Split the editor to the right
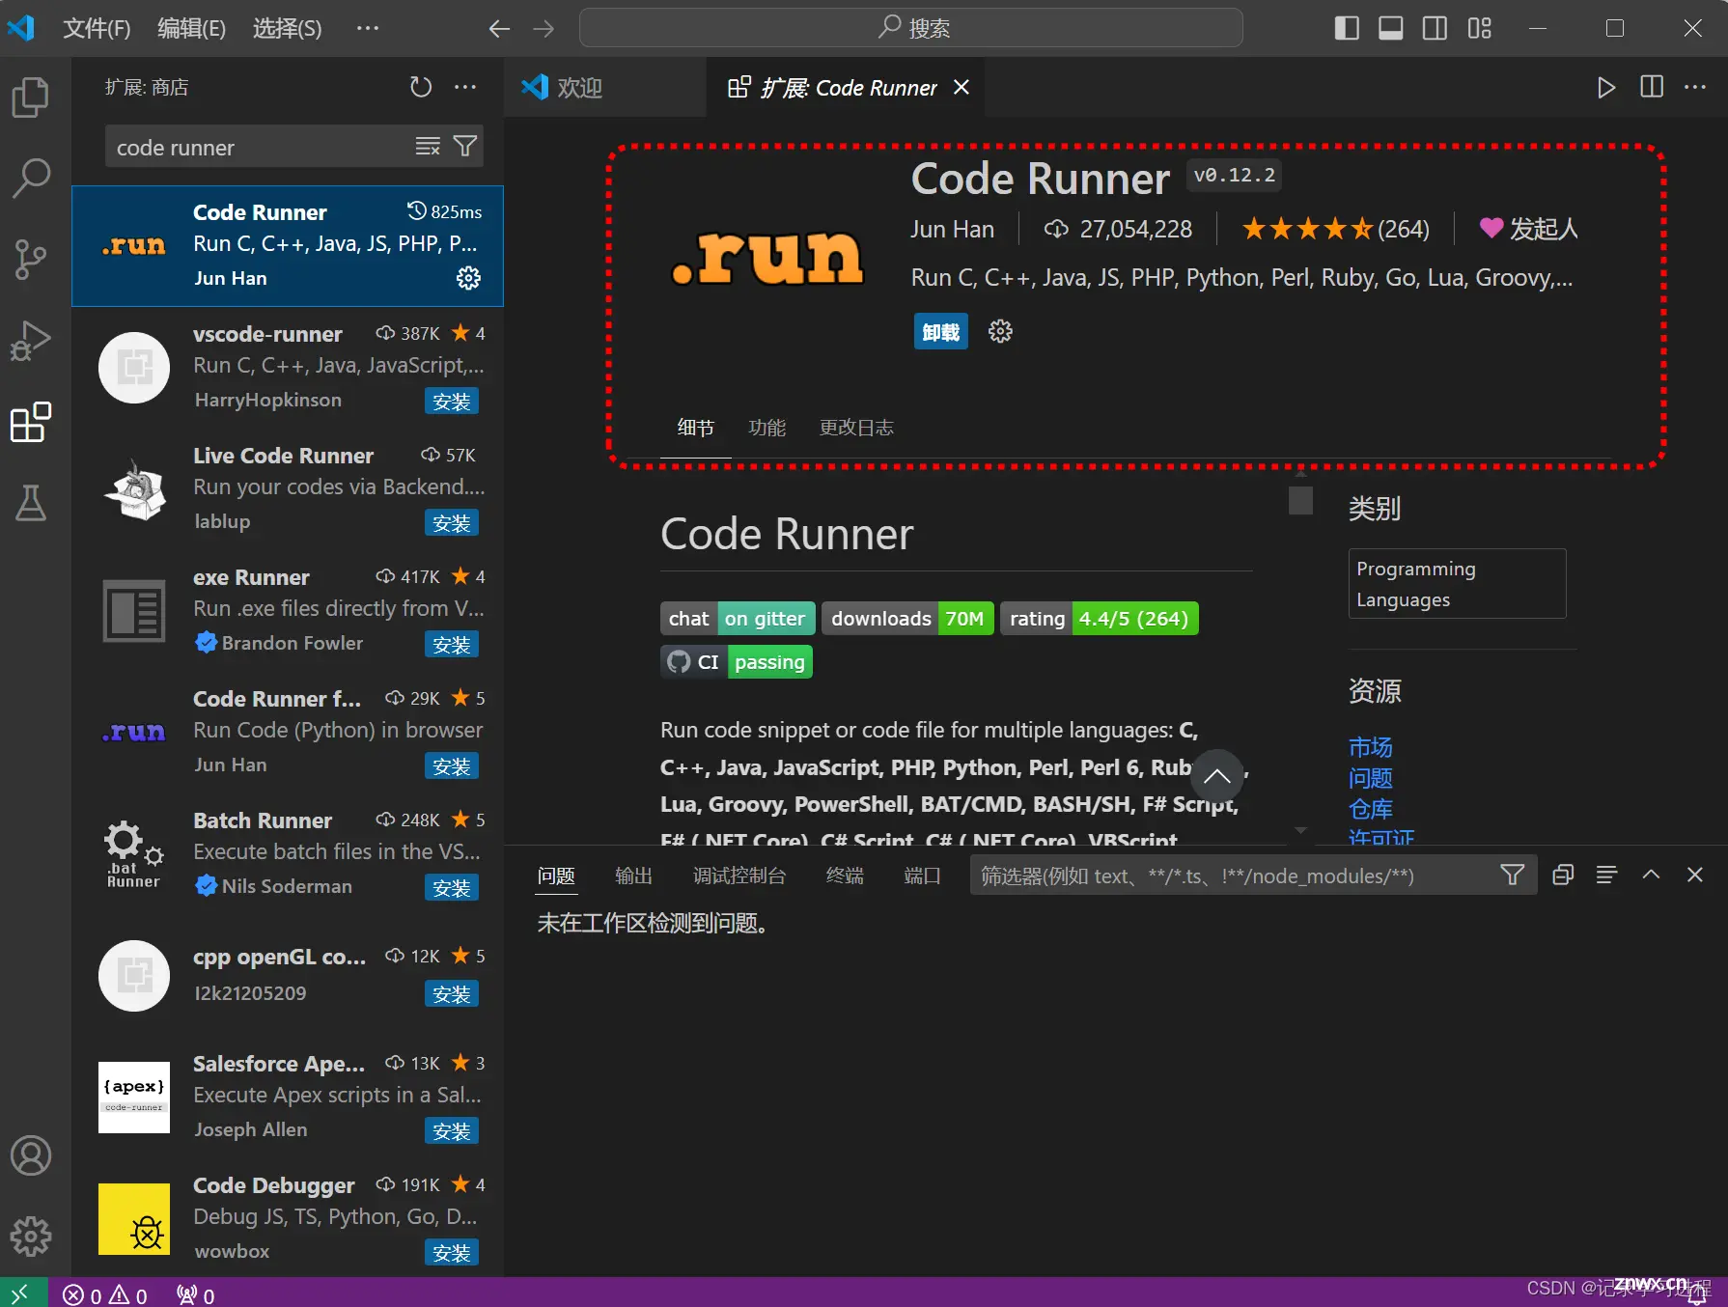 (x=1652, y=87)
